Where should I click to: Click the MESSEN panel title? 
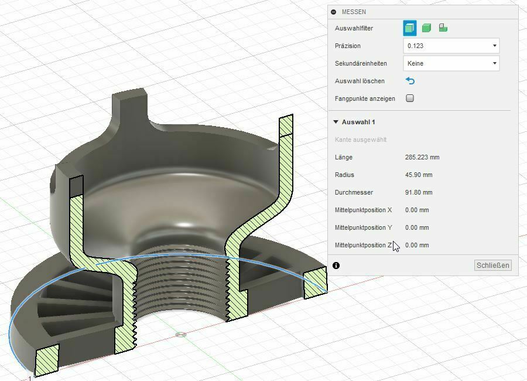[354, 12]
